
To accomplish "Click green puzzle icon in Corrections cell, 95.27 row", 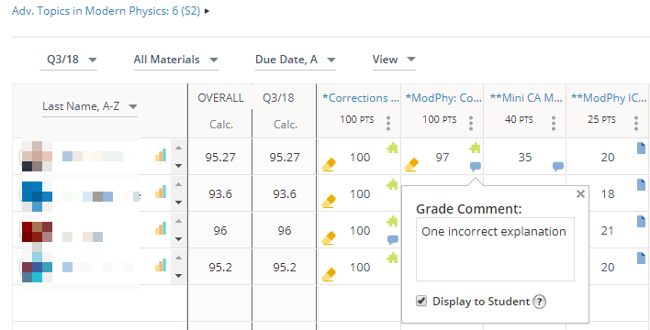I will [x=392, y=148].
